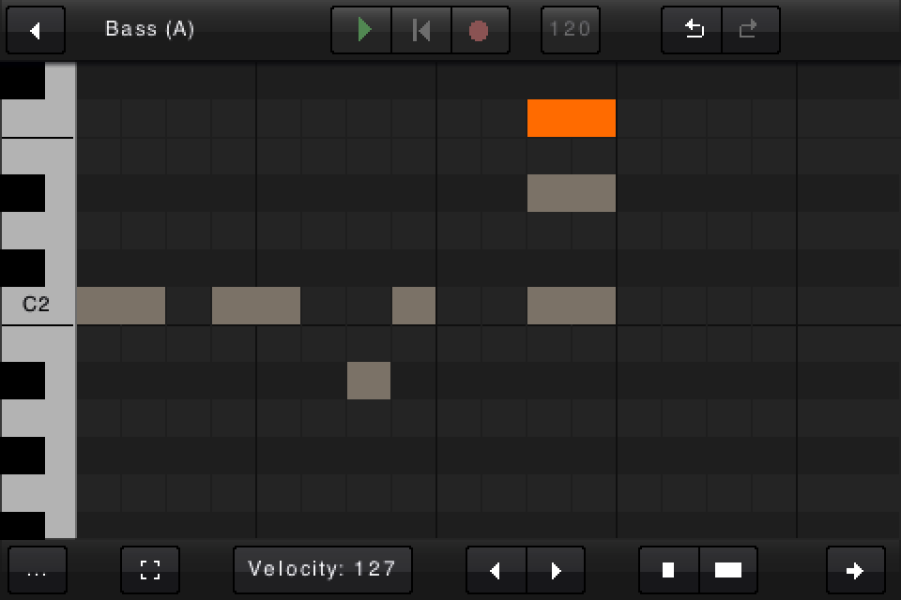Select the lowest gray note below C2
Viewport: 901px width, 600px height.
pos(368,381)
